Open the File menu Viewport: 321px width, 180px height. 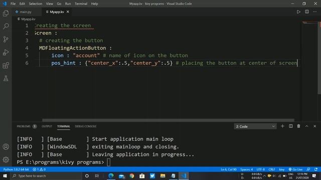pyautogui.click(x=13, y=3)
